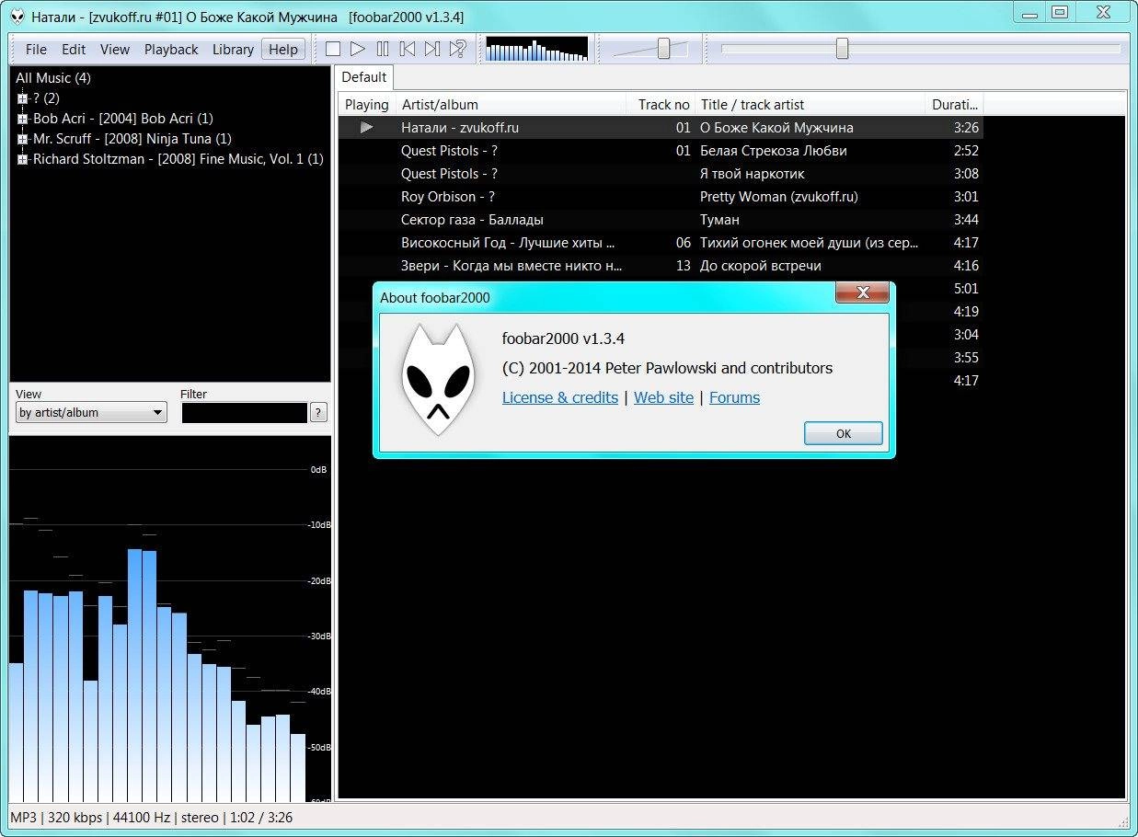1138x837 pixels.
Task: Expand the Mr. Scruff Ninja Tuna node
Action: [x=23, y=139]
